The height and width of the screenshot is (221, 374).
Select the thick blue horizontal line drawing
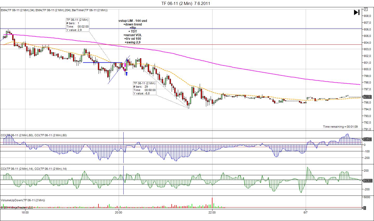[x=101, y=62]
